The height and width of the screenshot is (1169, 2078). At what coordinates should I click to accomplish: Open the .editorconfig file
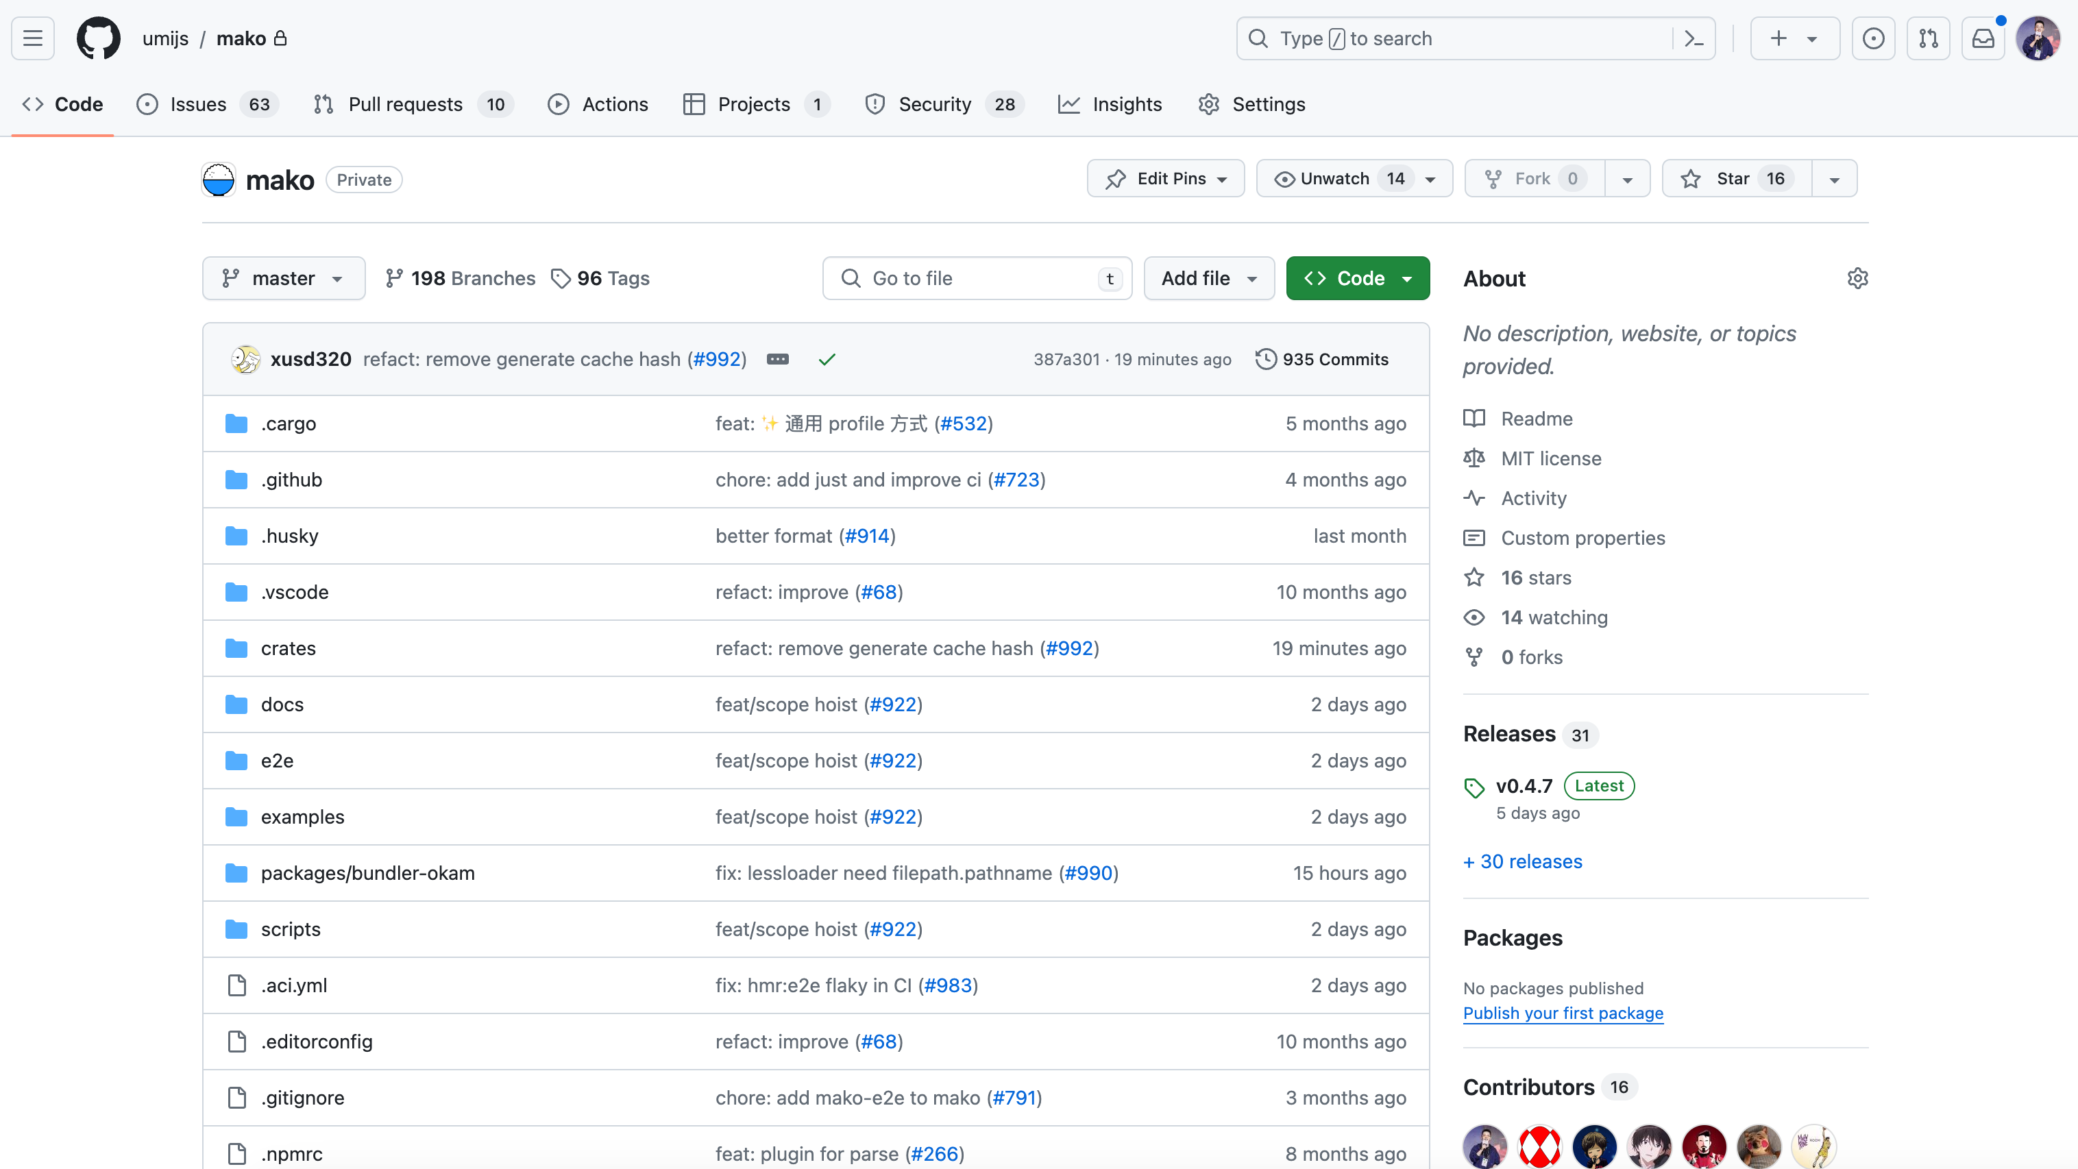pos(316,1042)
